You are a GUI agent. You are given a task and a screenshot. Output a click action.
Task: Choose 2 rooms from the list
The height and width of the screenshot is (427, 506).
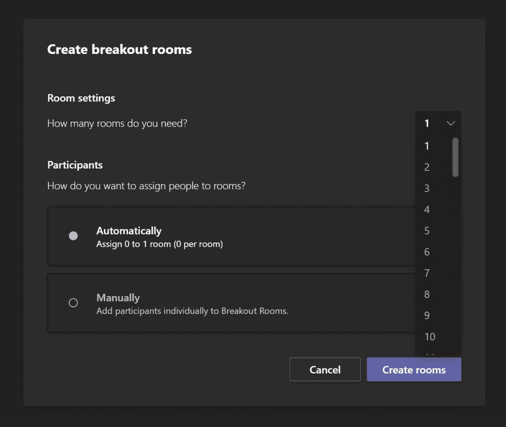pyautogui.click(x=427, y=167)
